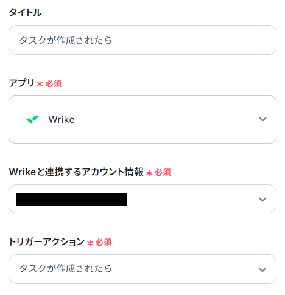Click the Wrike green checkmark logo
This screenshot has height=295, width=285.
click(x=32, y=119)
